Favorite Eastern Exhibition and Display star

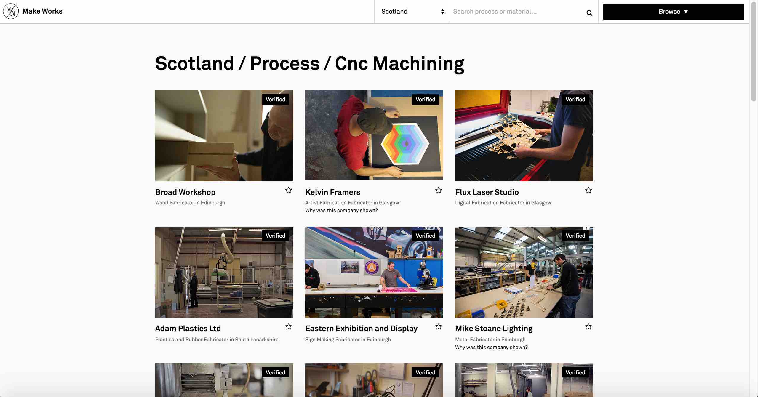(439, 326)
